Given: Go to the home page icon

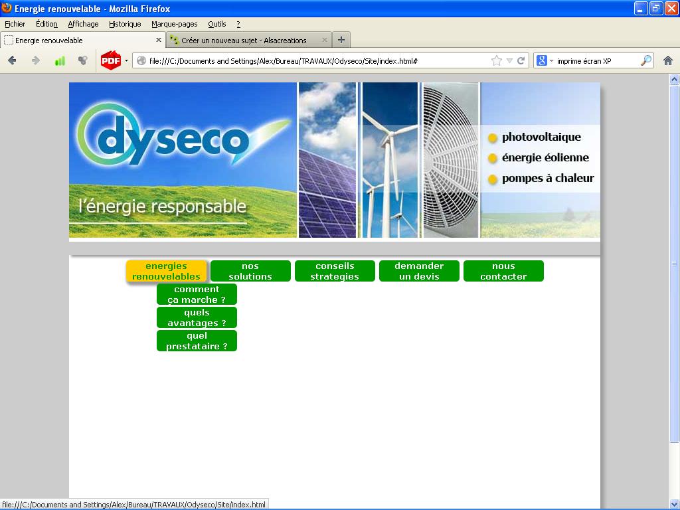Looking at the screenshot, I should [668, 60].
